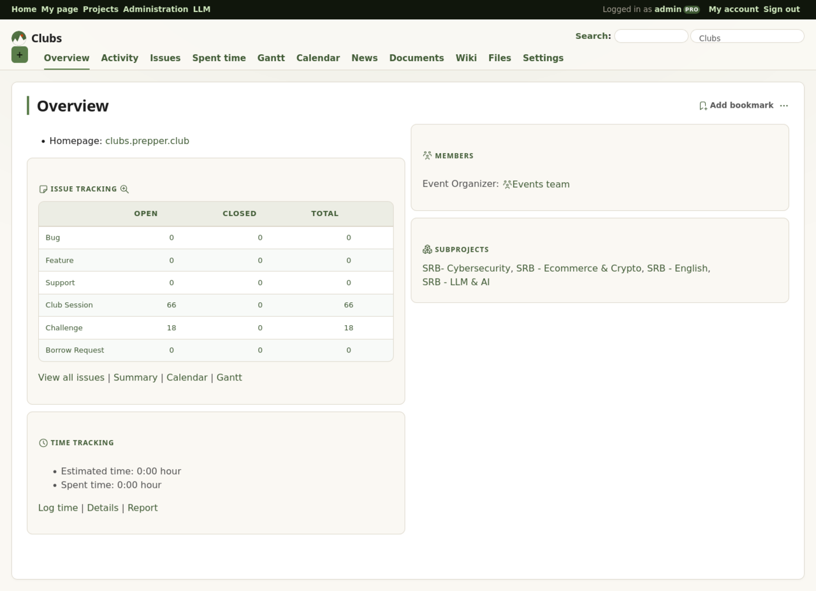Click the PRO badge next to admin

click(x=692, y=10)
